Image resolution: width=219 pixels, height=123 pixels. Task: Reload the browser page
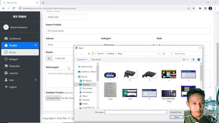click(14, 8)
